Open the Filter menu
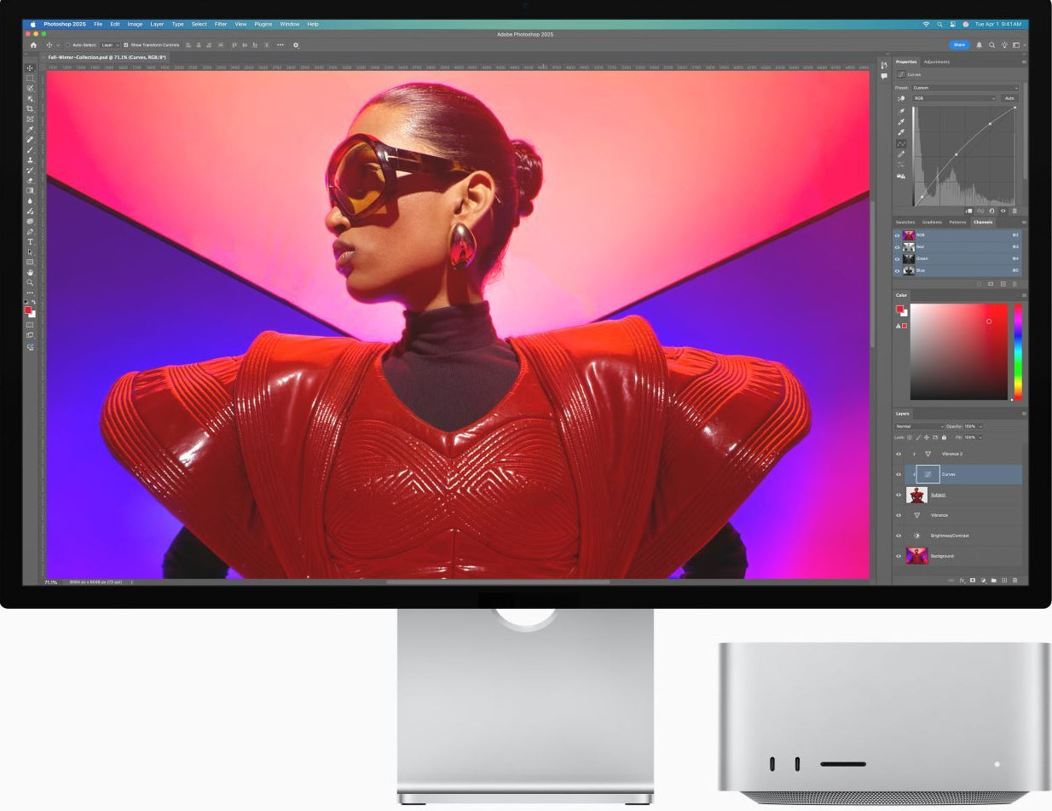1052x811 pixels. click(x=221, y=24)
